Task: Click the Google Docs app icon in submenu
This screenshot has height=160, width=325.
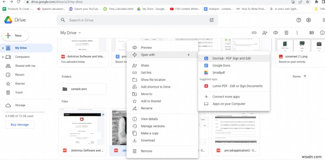Action: coord(206,66)
